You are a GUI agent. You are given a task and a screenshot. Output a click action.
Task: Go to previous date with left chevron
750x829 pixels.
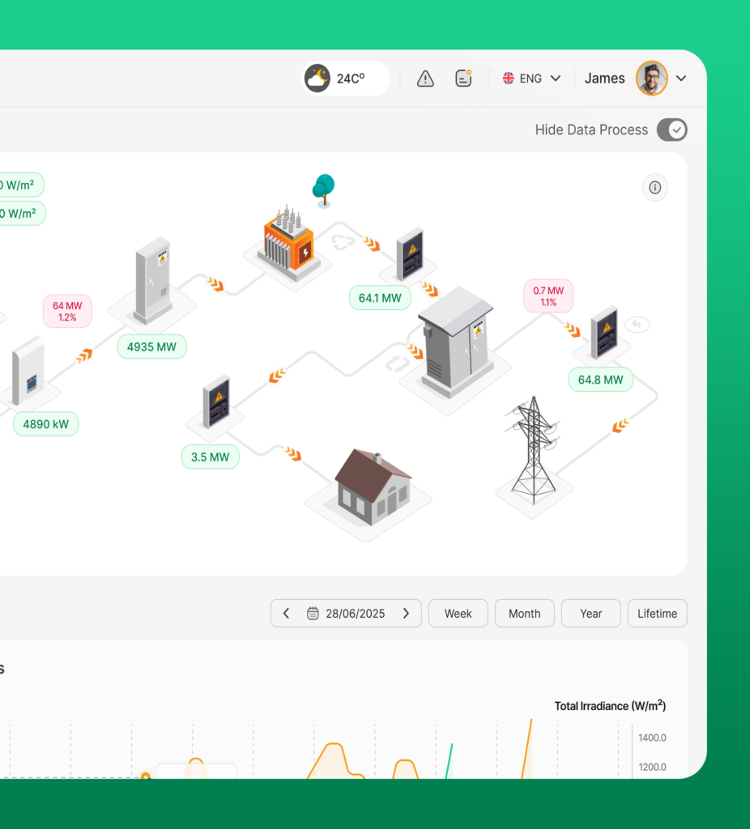(286, 614)
